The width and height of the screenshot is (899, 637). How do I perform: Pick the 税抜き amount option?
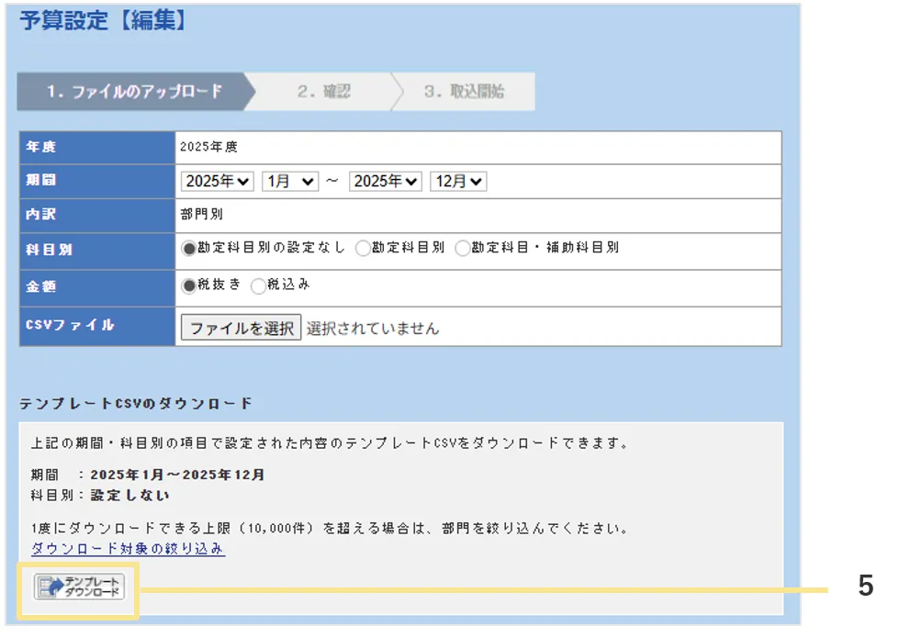tap(190, 285)
